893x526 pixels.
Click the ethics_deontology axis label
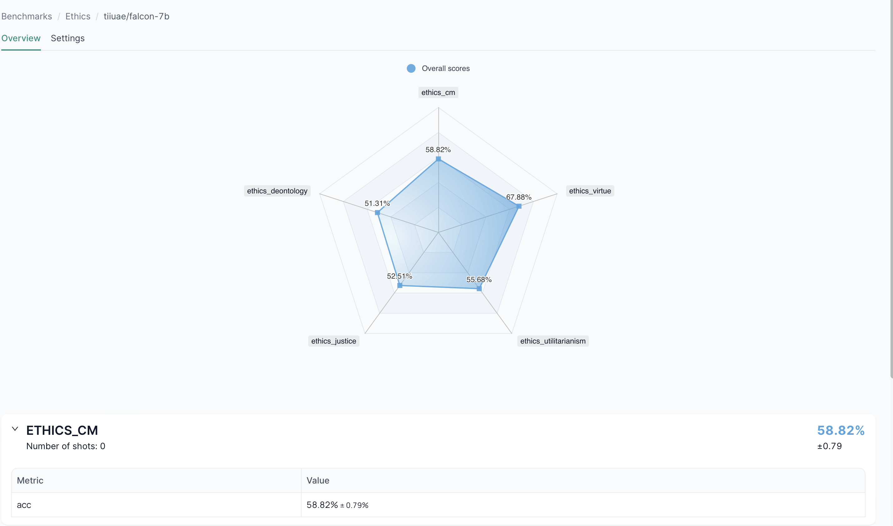pos(277,191)
